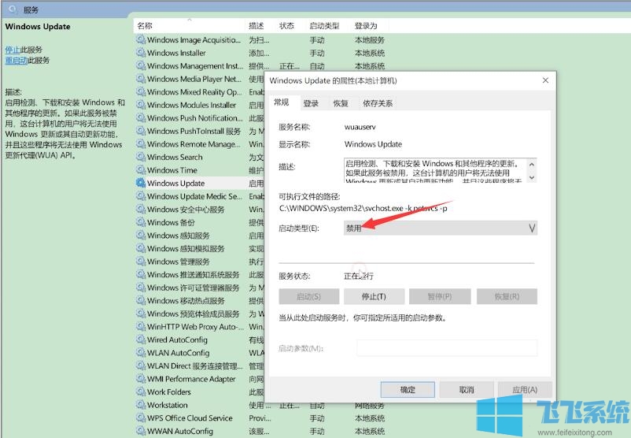The width and height of the screenshot is (631, 438).
Task: Click gear icon of WinHTTP Web Proxy Auto row
Action: tap(141, 326)
